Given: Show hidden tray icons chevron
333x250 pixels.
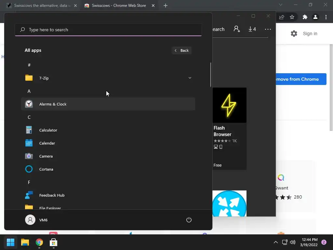Looking at the screenshot, I should (x=276, y=242).
